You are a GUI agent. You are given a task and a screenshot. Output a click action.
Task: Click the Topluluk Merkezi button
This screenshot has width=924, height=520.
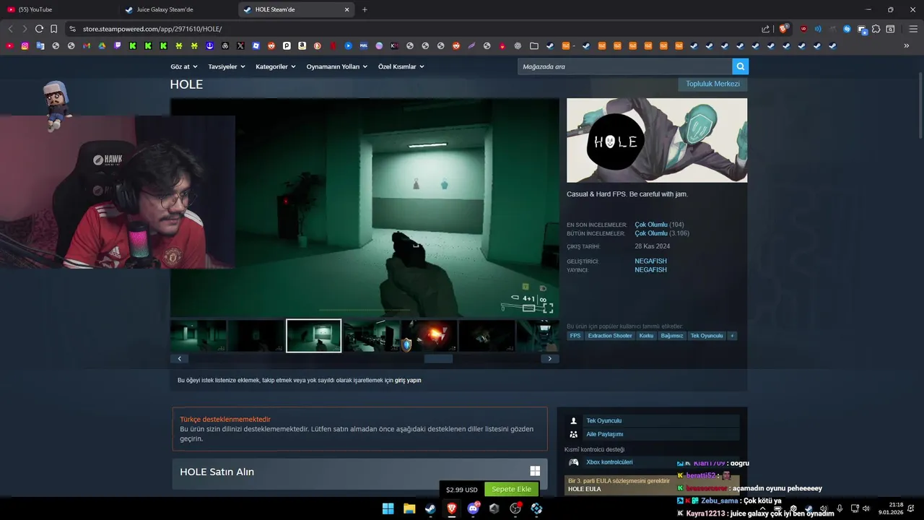click(x=712, y=84)
